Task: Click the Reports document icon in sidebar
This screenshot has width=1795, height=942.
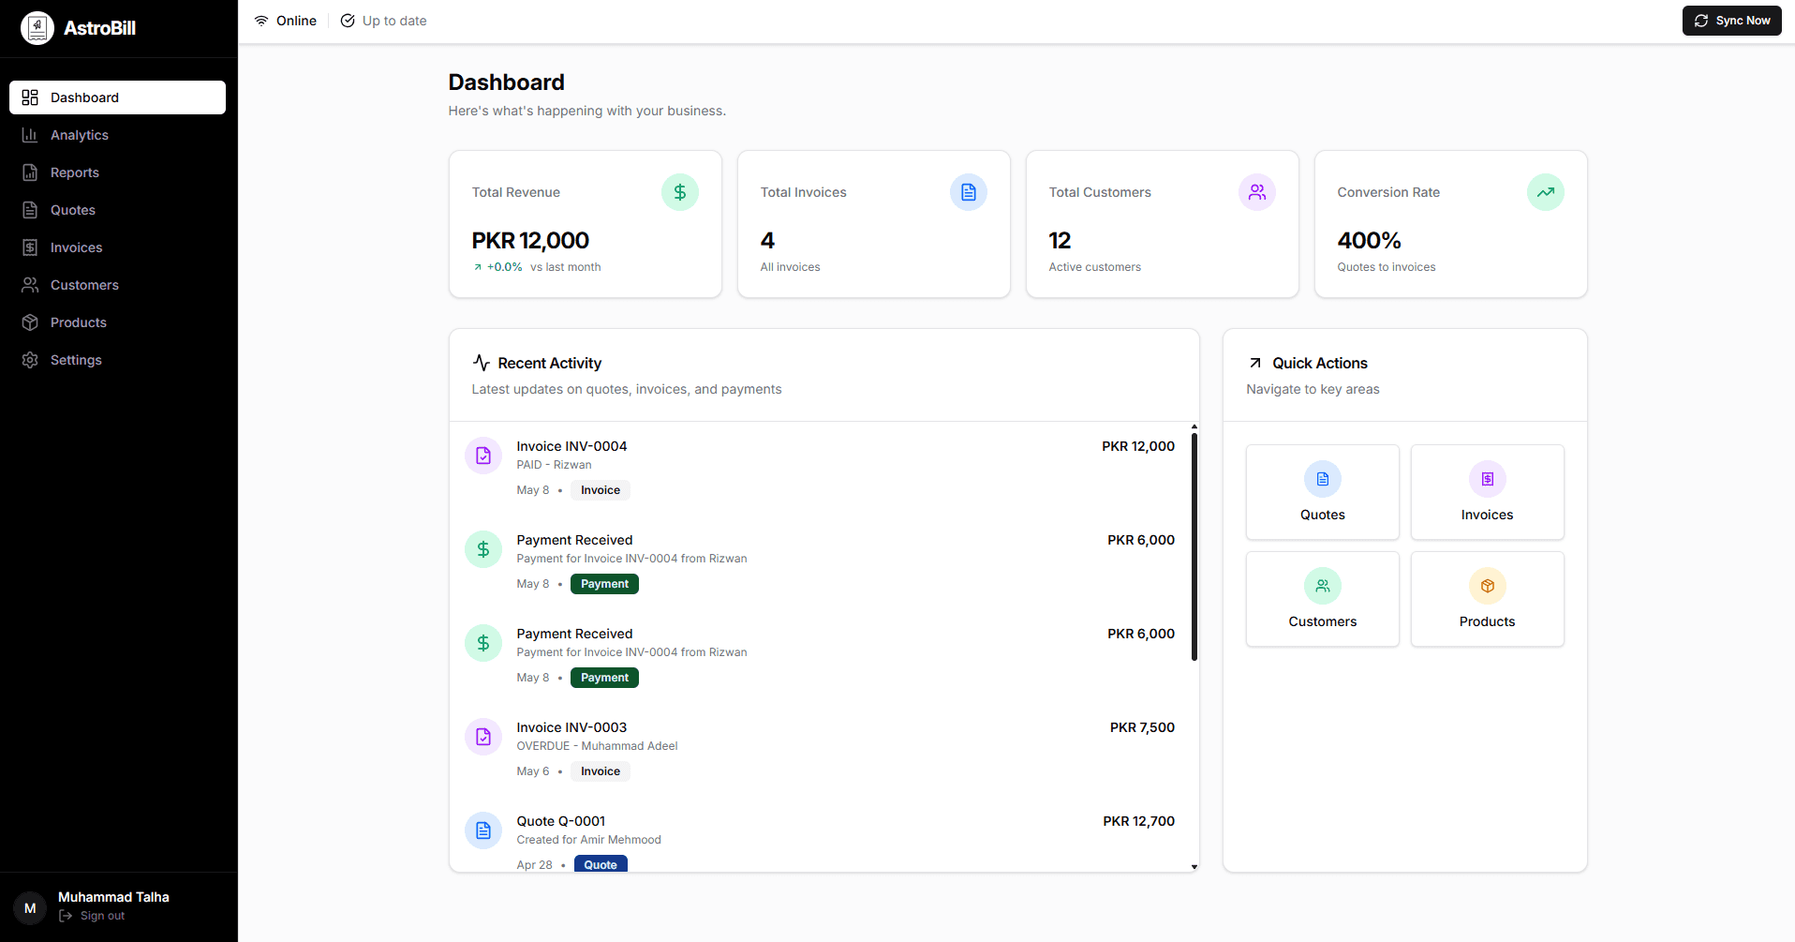Action: pyautogui.click(x=30, y=172)
